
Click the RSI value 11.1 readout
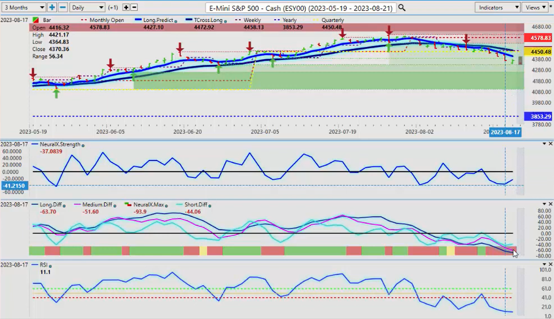(45, 272)
